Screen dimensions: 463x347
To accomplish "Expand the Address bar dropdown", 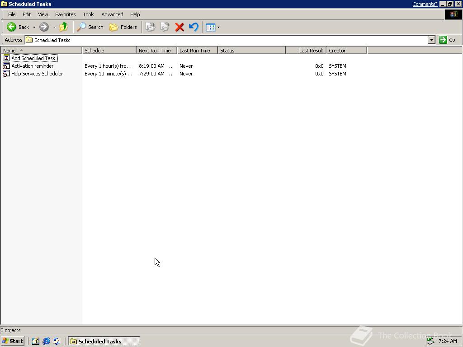I will pos(432,40).
